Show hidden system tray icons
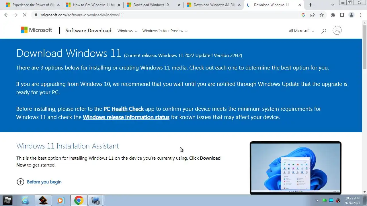 tap(317, 201)
